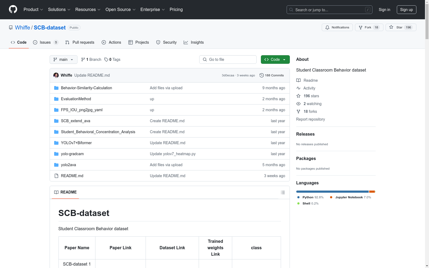Viewport: 429px width, 268px height.
Task: Open the green Code dropdown
Action: [275, 59]
